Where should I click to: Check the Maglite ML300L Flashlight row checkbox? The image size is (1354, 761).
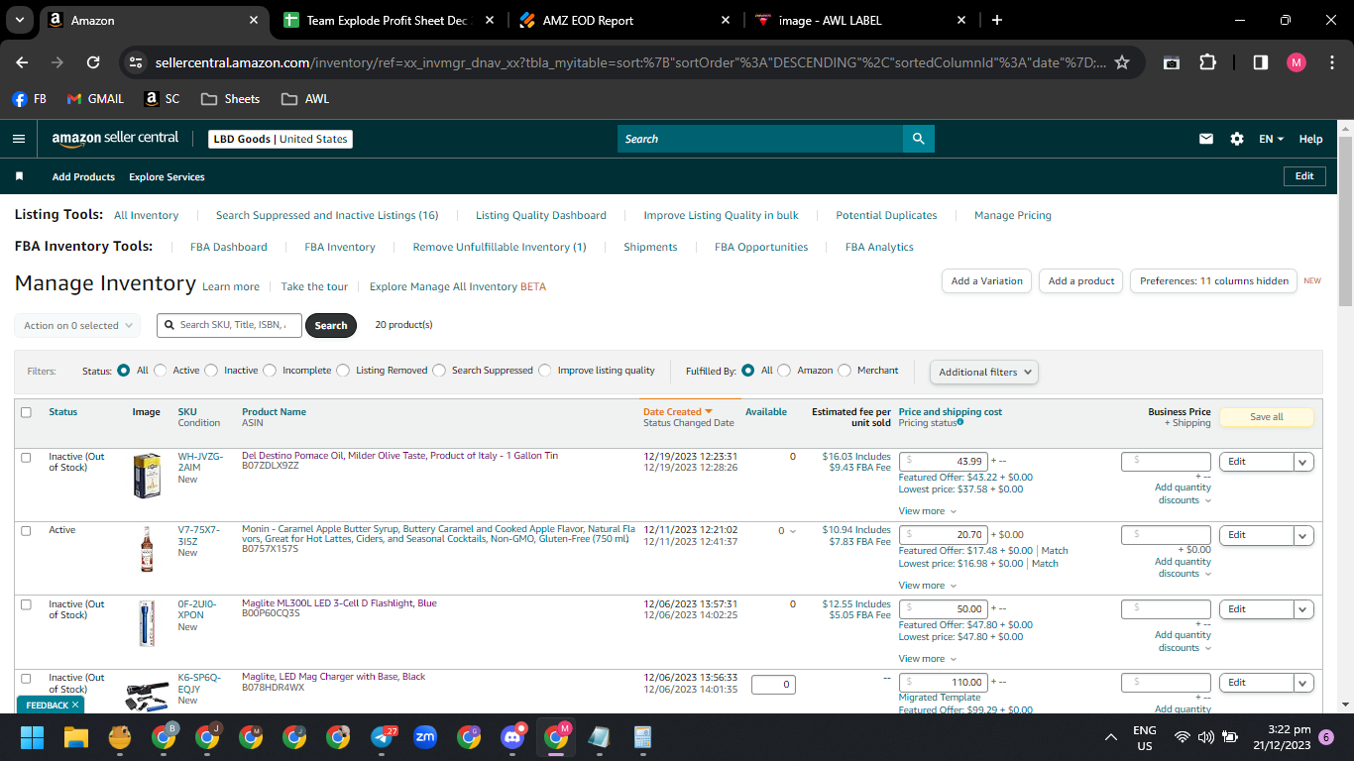(26, 604)
